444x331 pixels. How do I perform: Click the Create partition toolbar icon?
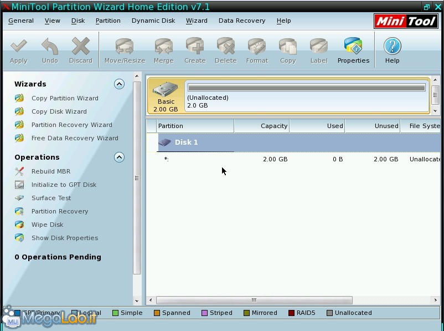click(x=194, y=50)
